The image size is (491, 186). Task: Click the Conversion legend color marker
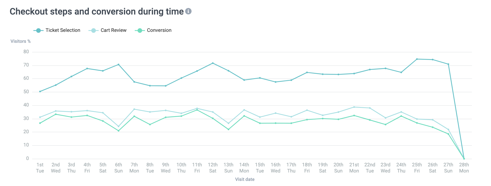140,31
